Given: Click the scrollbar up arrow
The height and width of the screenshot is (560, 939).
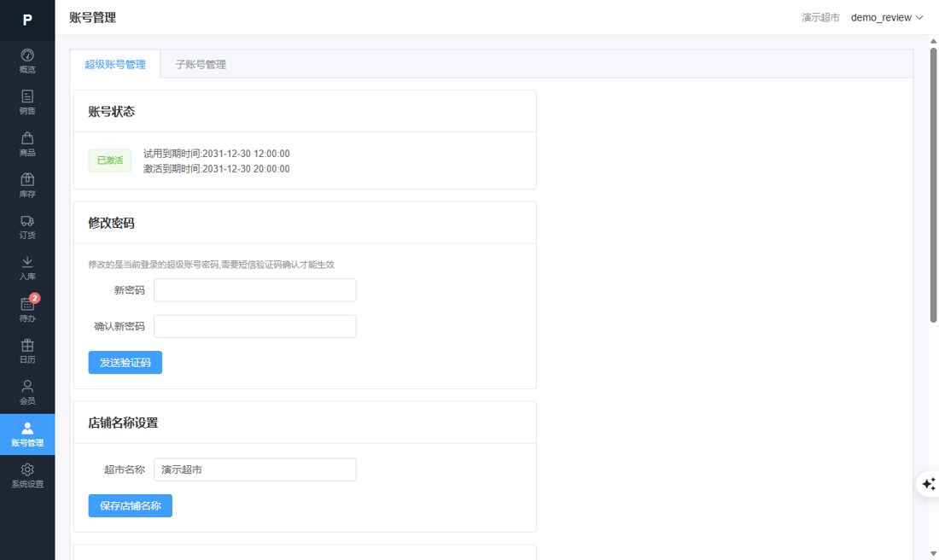Looking at the screenshot, I should (933, 41).
